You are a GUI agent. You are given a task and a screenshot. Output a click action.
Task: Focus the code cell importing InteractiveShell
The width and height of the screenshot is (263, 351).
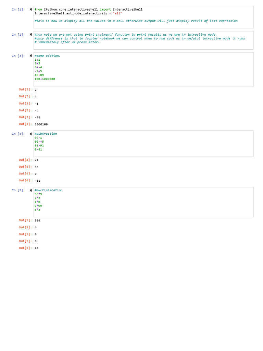click(143, 17)
